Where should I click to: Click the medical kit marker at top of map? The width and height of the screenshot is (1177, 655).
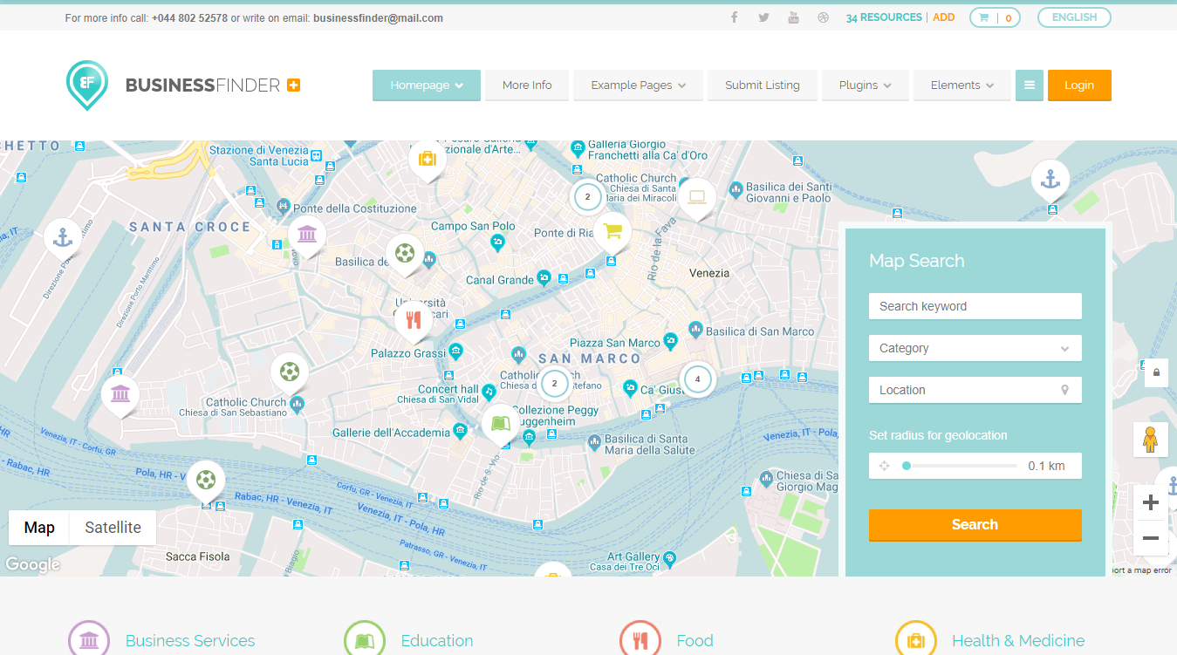pos(428,159)
